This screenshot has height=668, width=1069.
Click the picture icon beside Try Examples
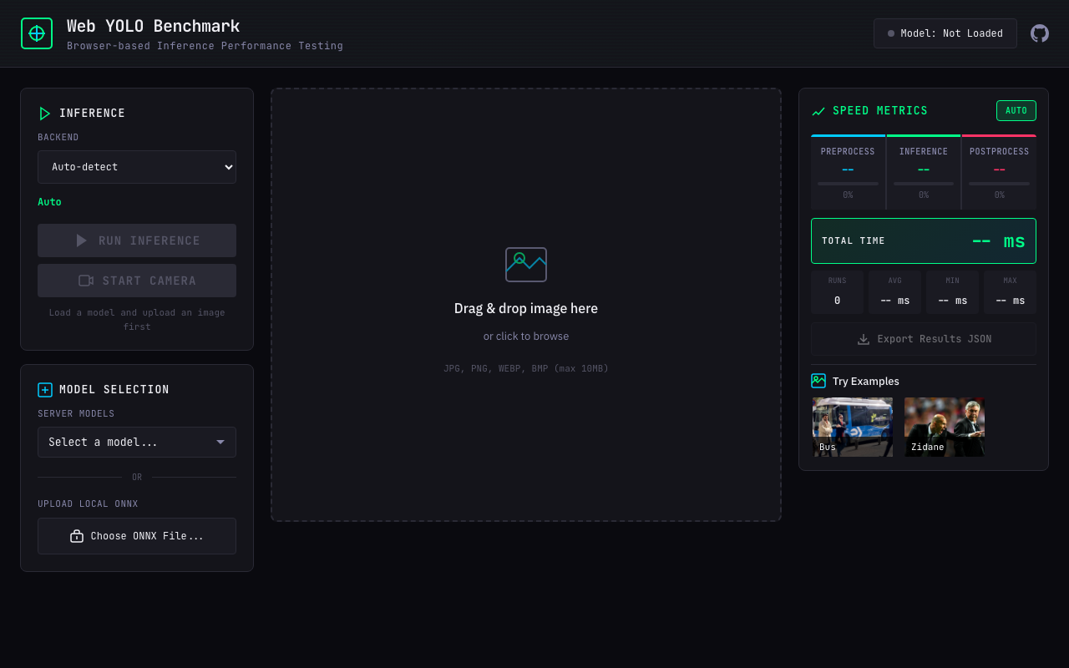tap(818, 381)
